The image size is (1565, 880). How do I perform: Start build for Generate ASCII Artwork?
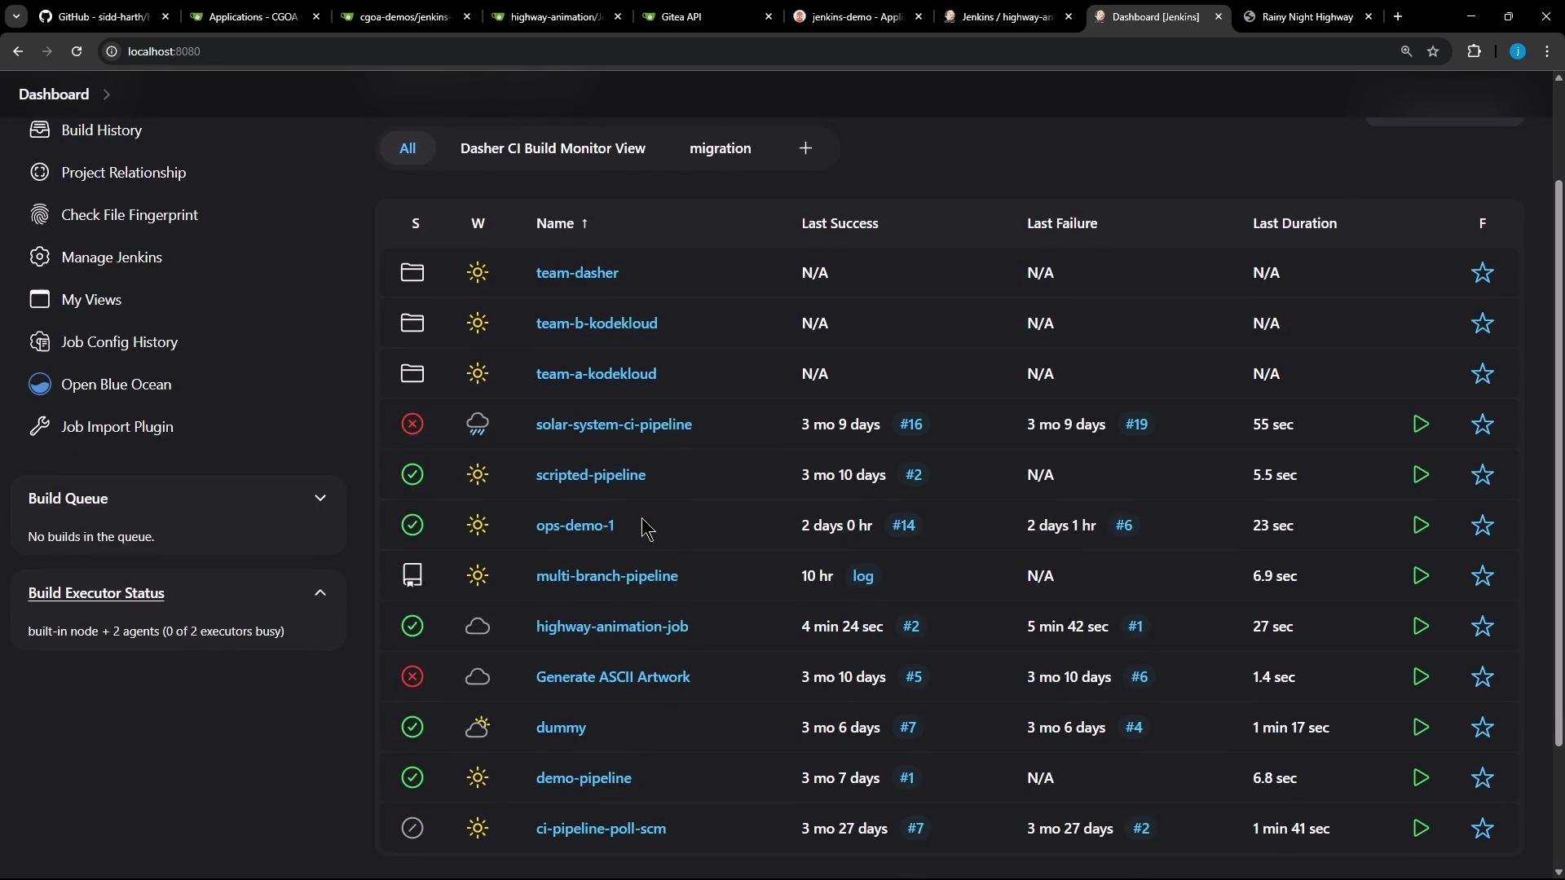point(1421,677)
